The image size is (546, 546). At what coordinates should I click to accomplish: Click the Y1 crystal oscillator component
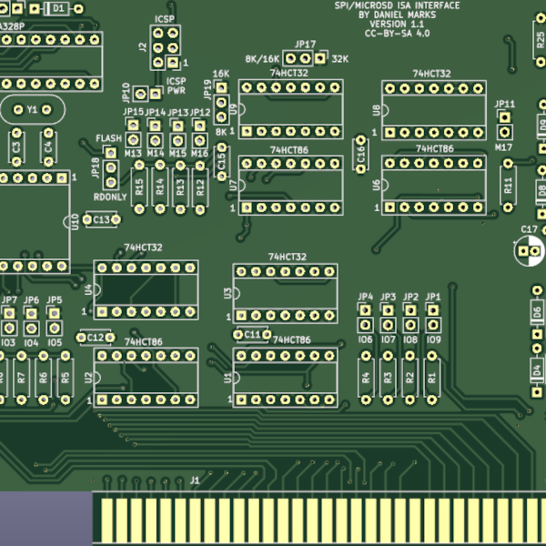click(32, 108)
